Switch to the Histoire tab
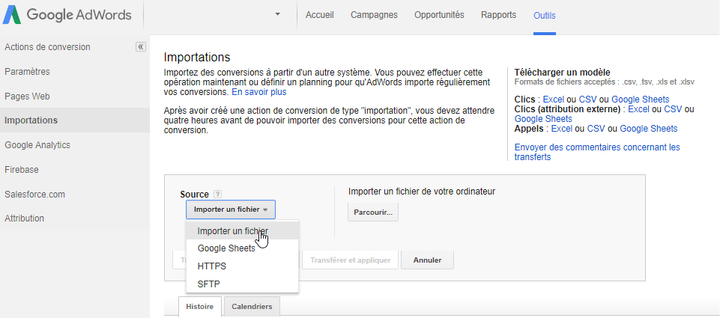 coord(200,307)
